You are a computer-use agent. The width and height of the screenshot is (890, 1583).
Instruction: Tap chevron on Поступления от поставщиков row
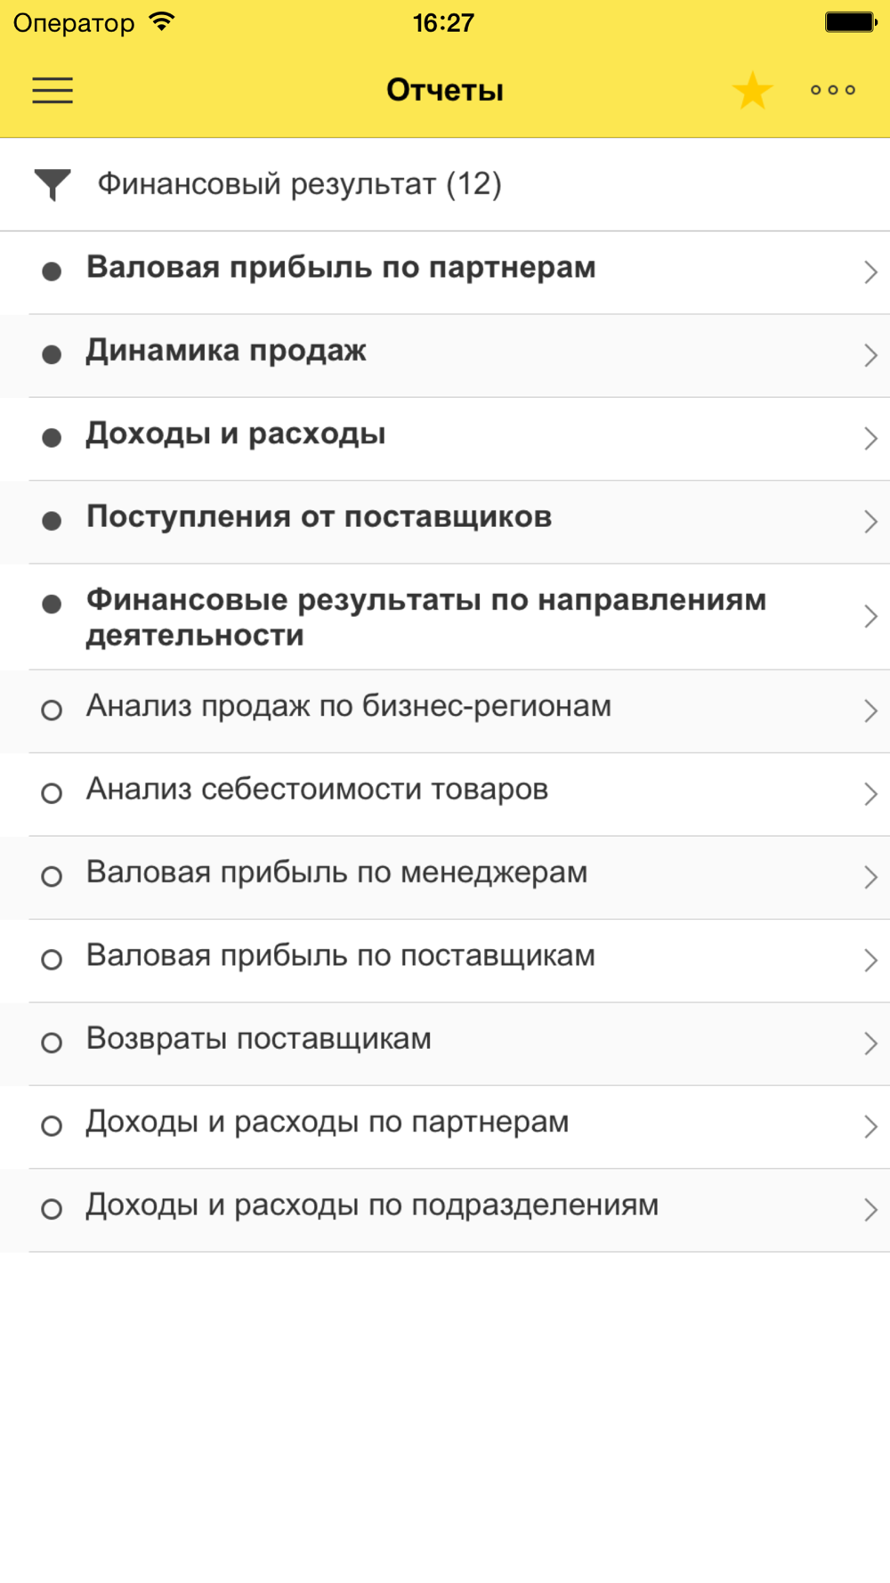tap(870, 522)
